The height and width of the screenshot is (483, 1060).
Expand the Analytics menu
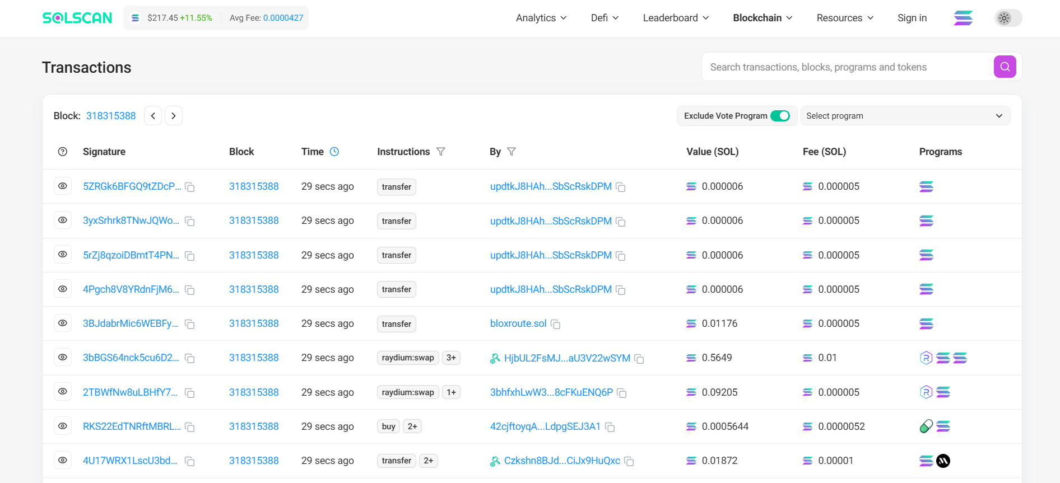point(541,18)
